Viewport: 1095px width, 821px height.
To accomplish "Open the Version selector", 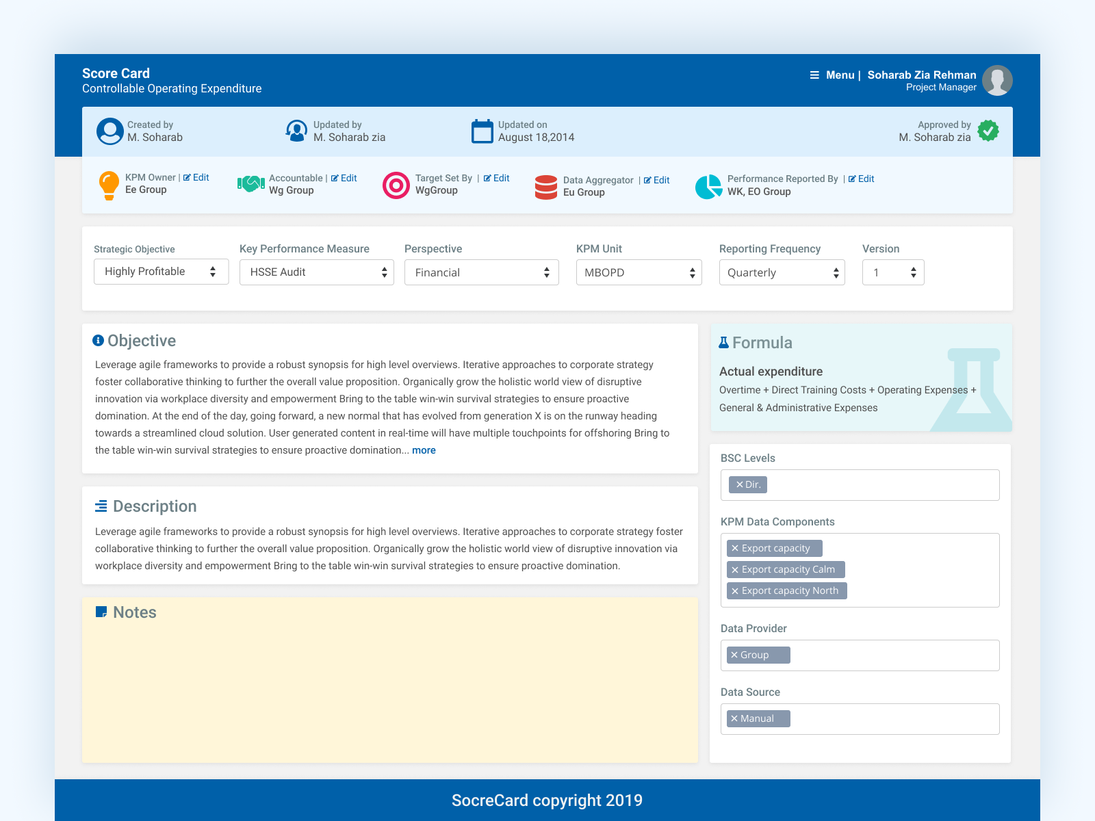I will (x=893, y=272).
